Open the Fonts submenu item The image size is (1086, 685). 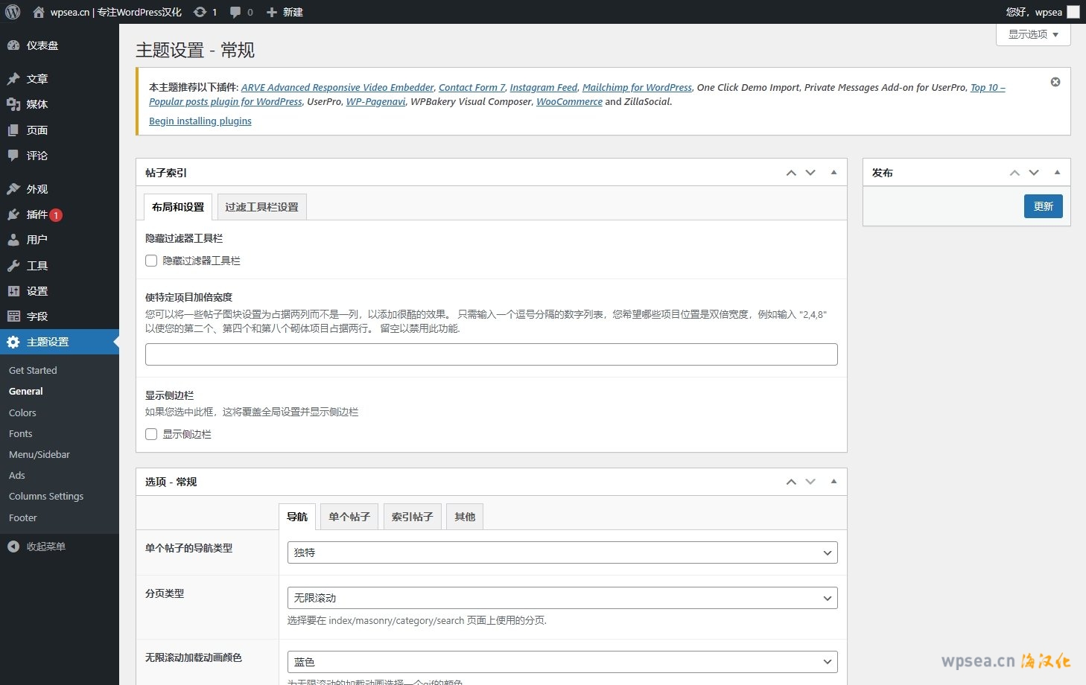pos(21,433)
